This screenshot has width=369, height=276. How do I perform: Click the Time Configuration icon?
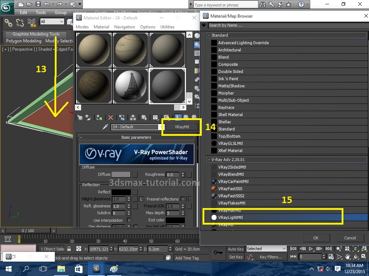coord(331,257)
